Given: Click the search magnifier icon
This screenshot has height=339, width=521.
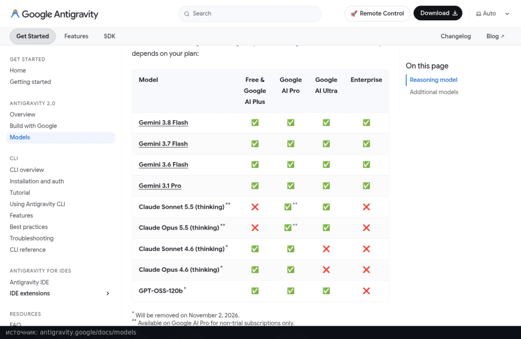Looking at the screenshot, I should [x=187, y=14].
